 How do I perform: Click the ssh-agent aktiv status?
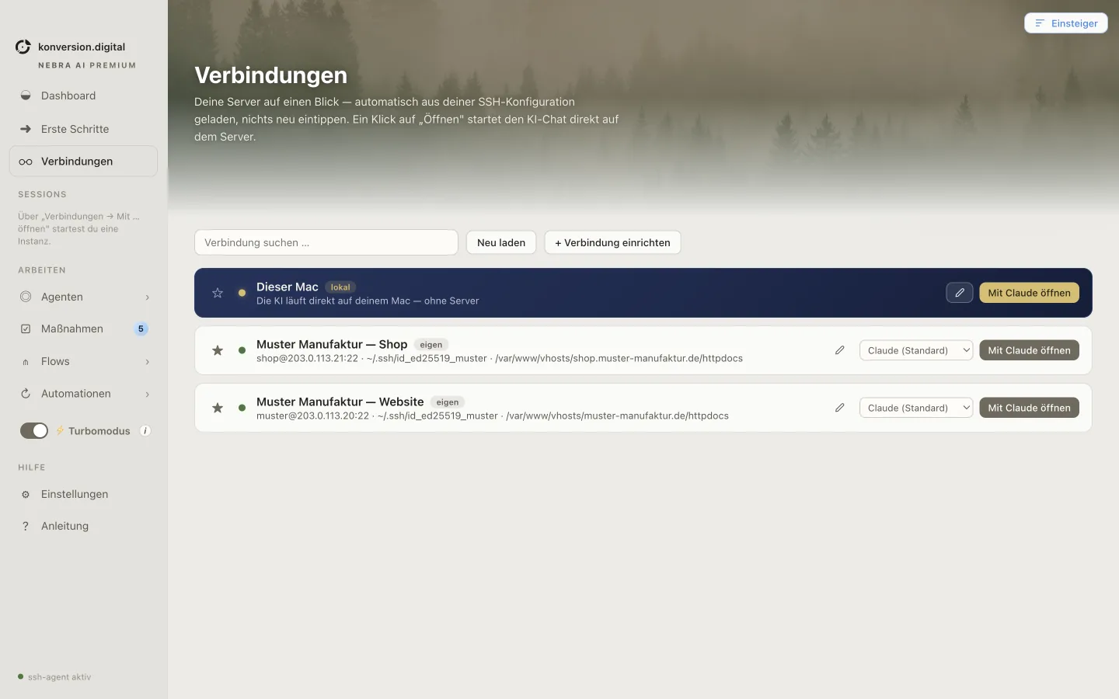click(x=54, y=677)
